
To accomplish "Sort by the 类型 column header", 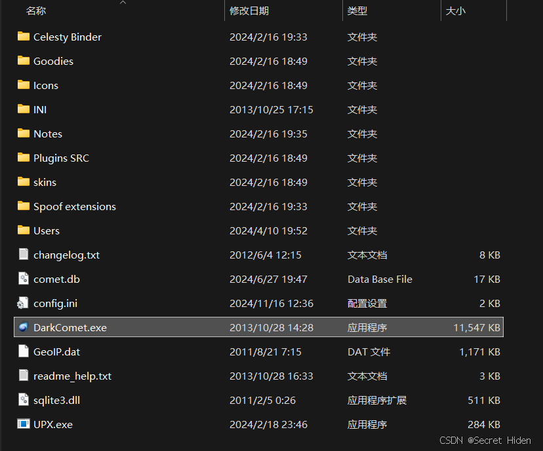I will (x=357, y=10).
